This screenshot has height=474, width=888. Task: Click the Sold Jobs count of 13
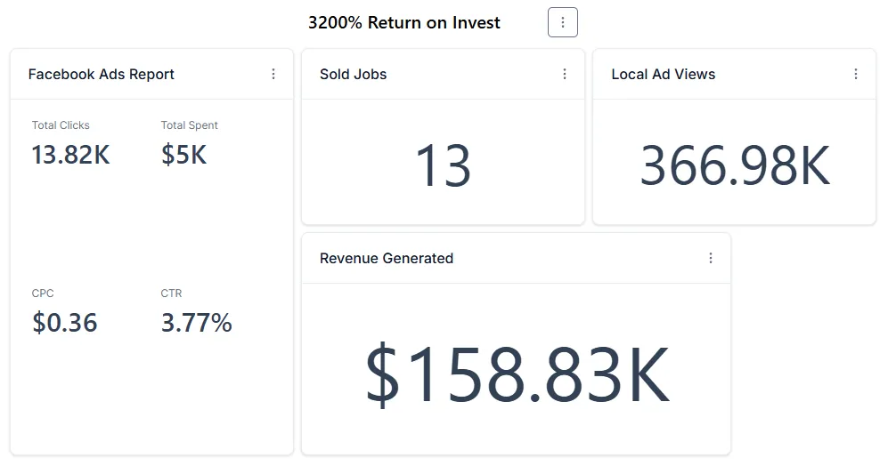point(444,166)
